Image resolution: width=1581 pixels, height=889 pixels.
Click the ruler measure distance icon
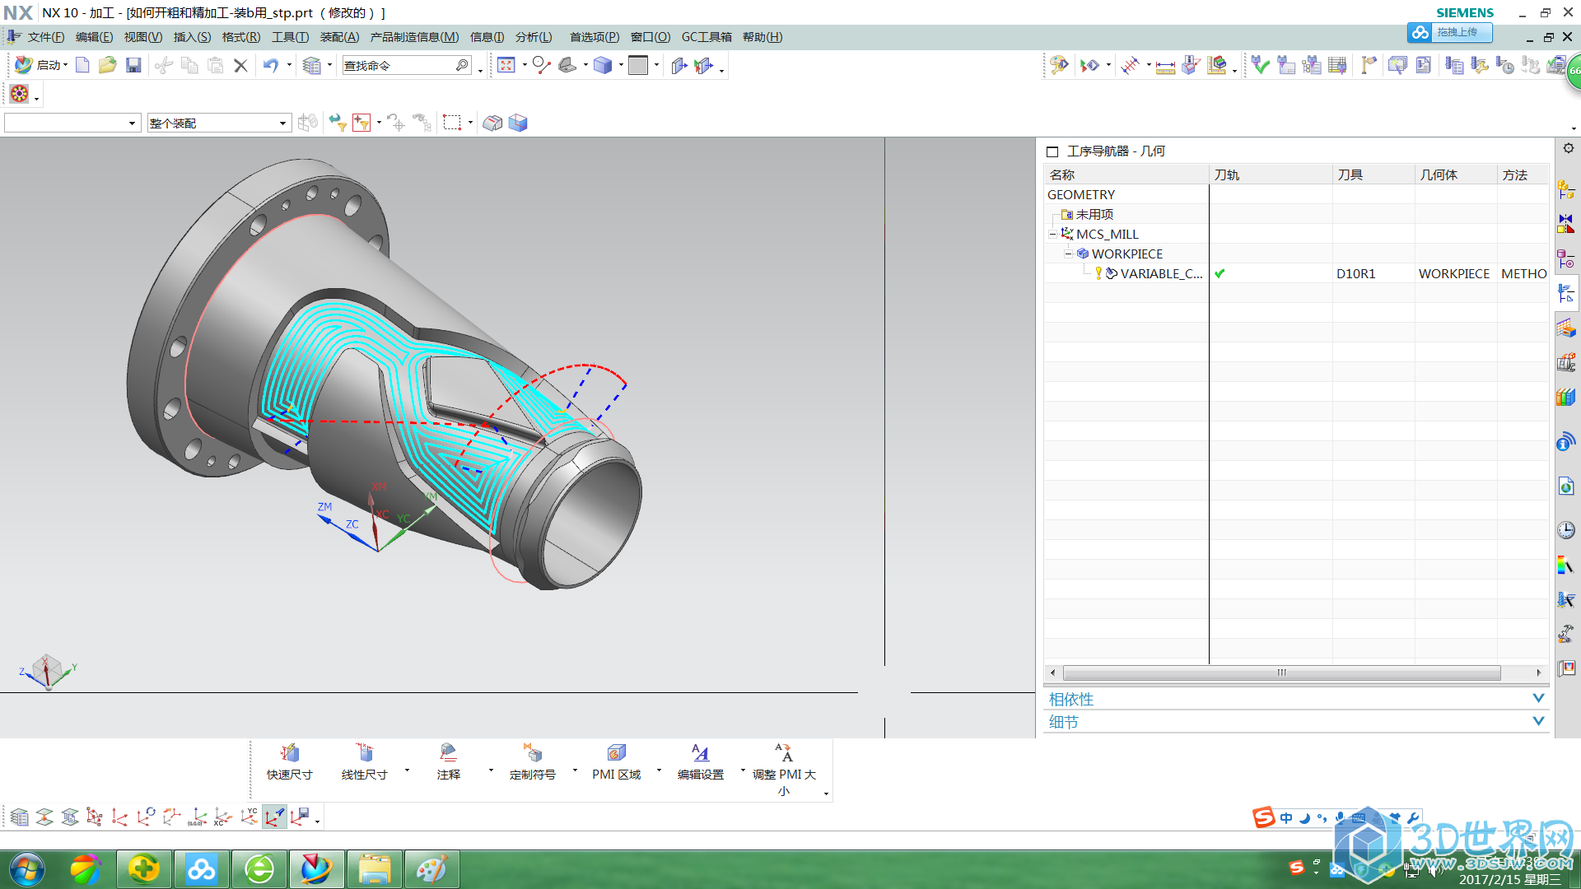point(1165,66)
